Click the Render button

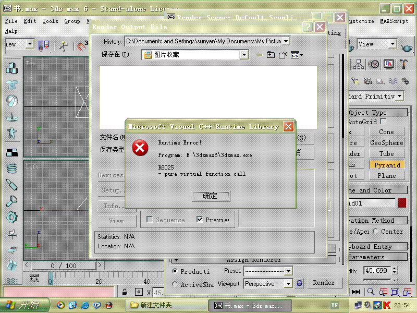[x=324, y=283]
